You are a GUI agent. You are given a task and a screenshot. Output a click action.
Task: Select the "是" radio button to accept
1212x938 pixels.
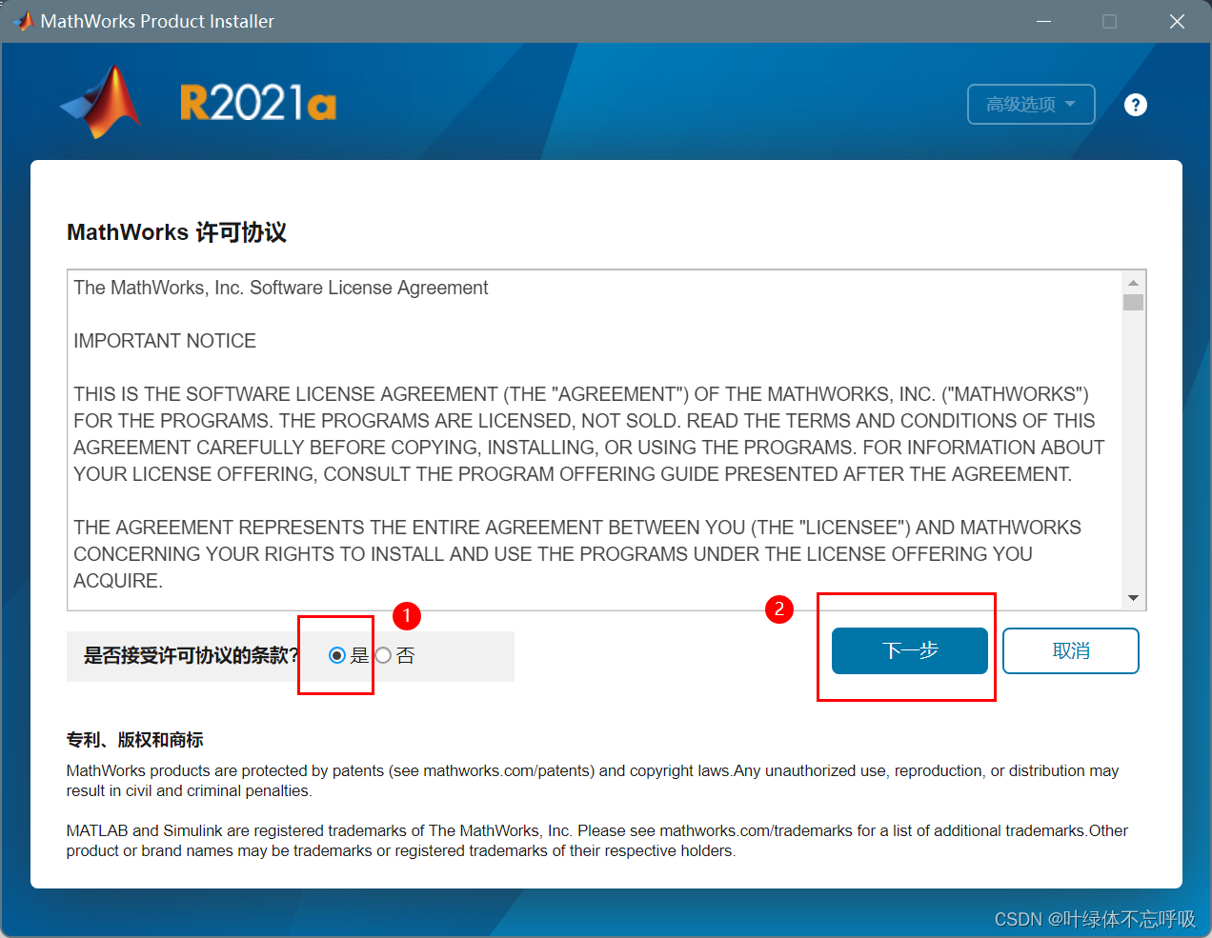[337, 655]
